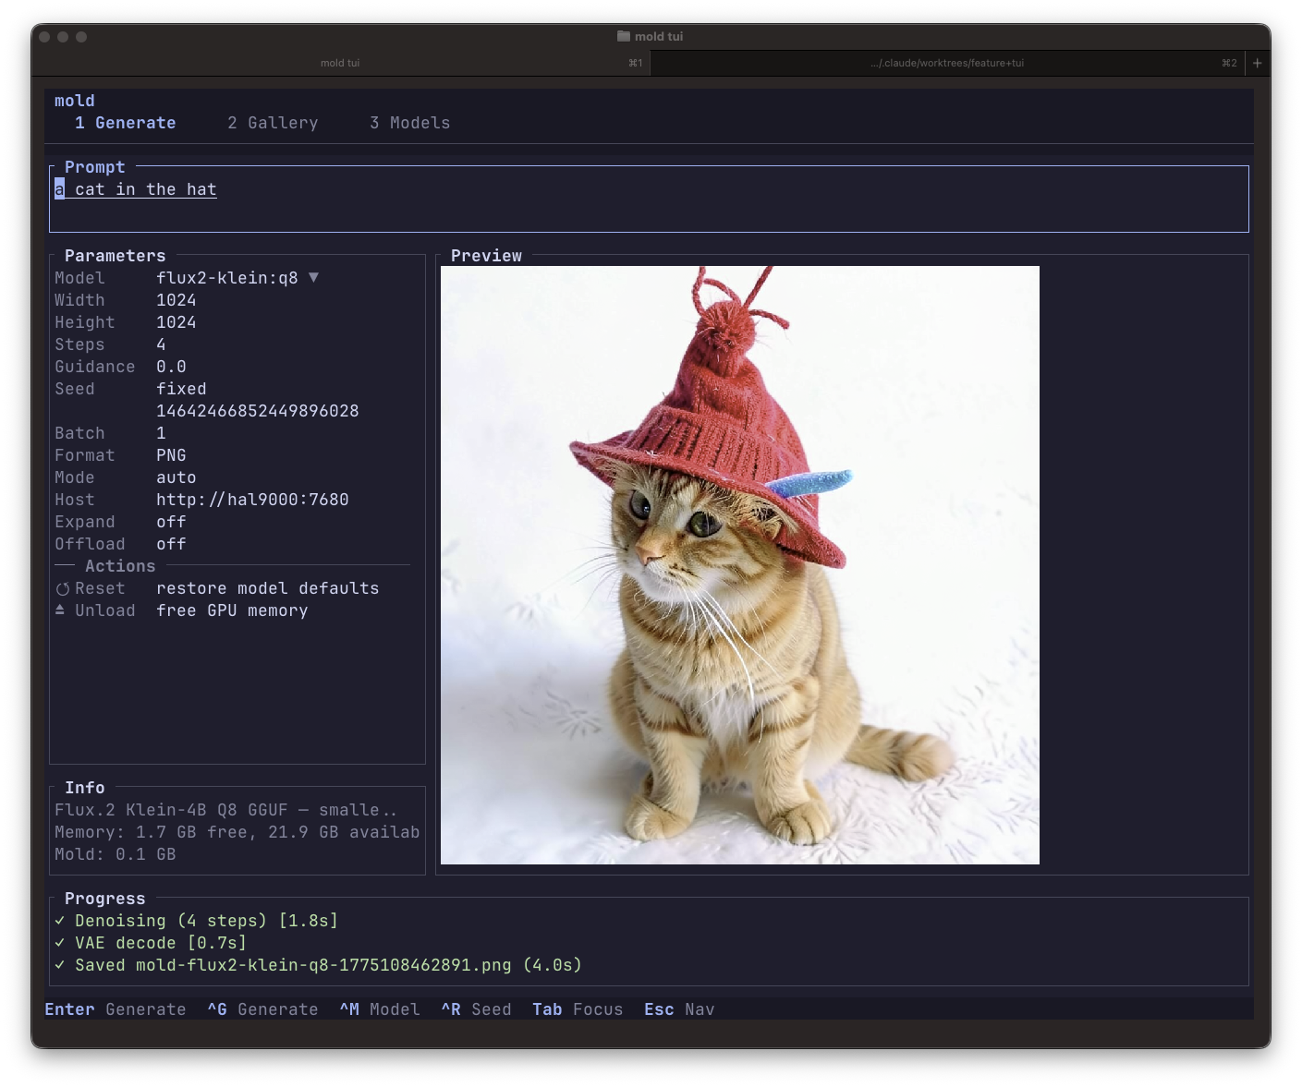
Task: Click the checkmark beside the Saved png line
Action: (59, 965)
